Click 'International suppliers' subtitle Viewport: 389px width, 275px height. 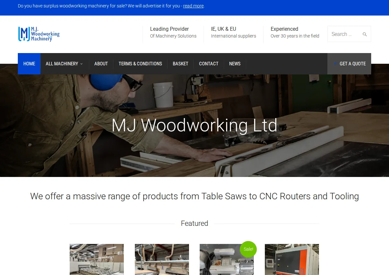233,36
